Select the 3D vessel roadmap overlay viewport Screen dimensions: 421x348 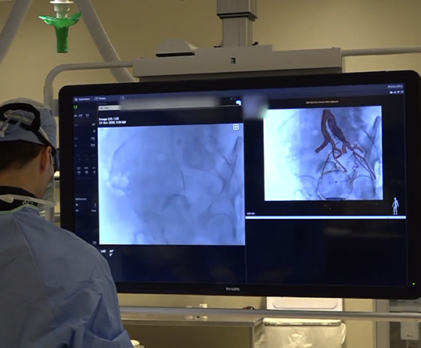pos(323,153)
